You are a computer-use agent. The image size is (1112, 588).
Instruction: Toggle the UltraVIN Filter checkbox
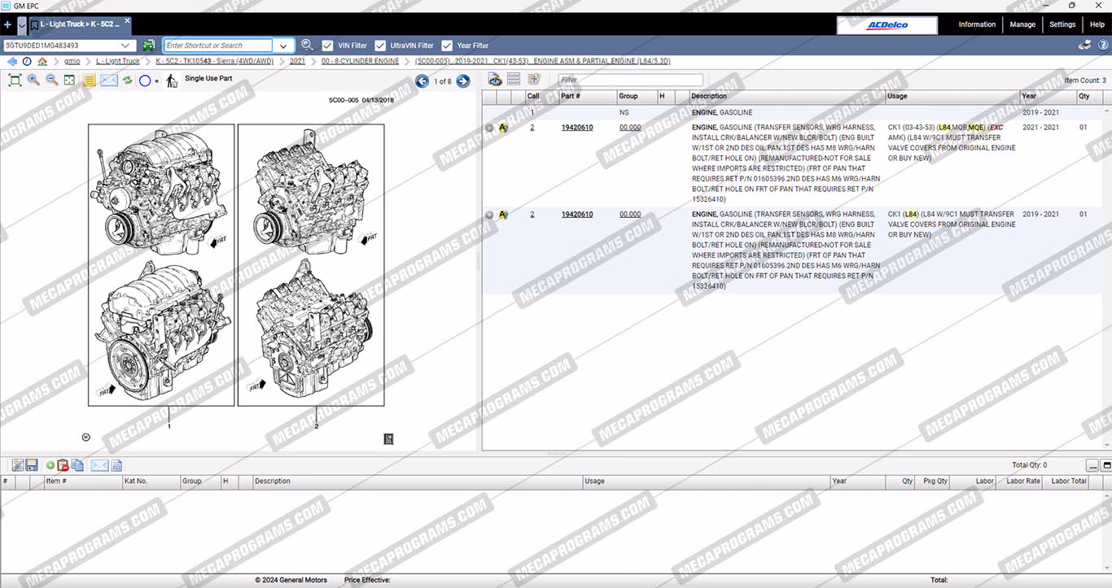point(380,46)
